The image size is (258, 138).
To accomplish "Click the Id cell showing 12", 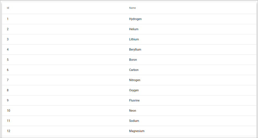I will [8, 131].
